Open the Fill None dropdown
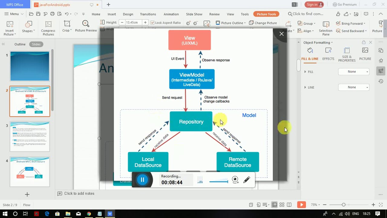 coord(354,72)
